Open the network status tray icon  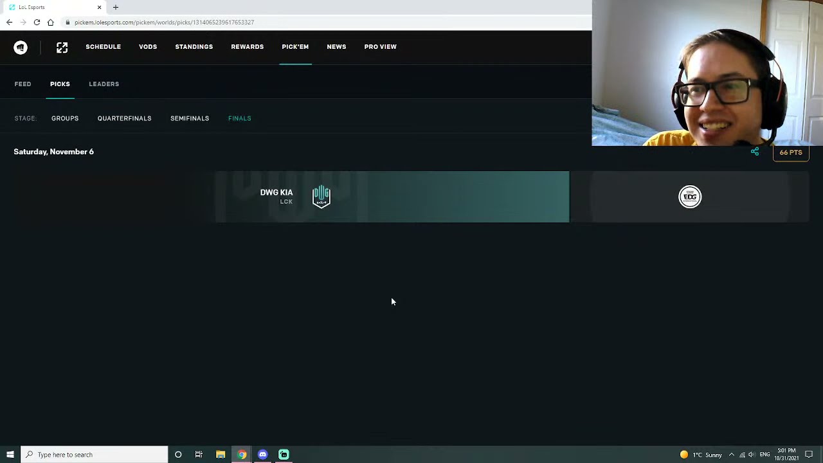pyautogui.click(x=742, y=455)
